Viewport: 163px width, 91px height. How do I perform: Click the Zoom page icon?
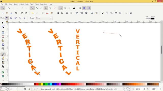pos(67,13)
